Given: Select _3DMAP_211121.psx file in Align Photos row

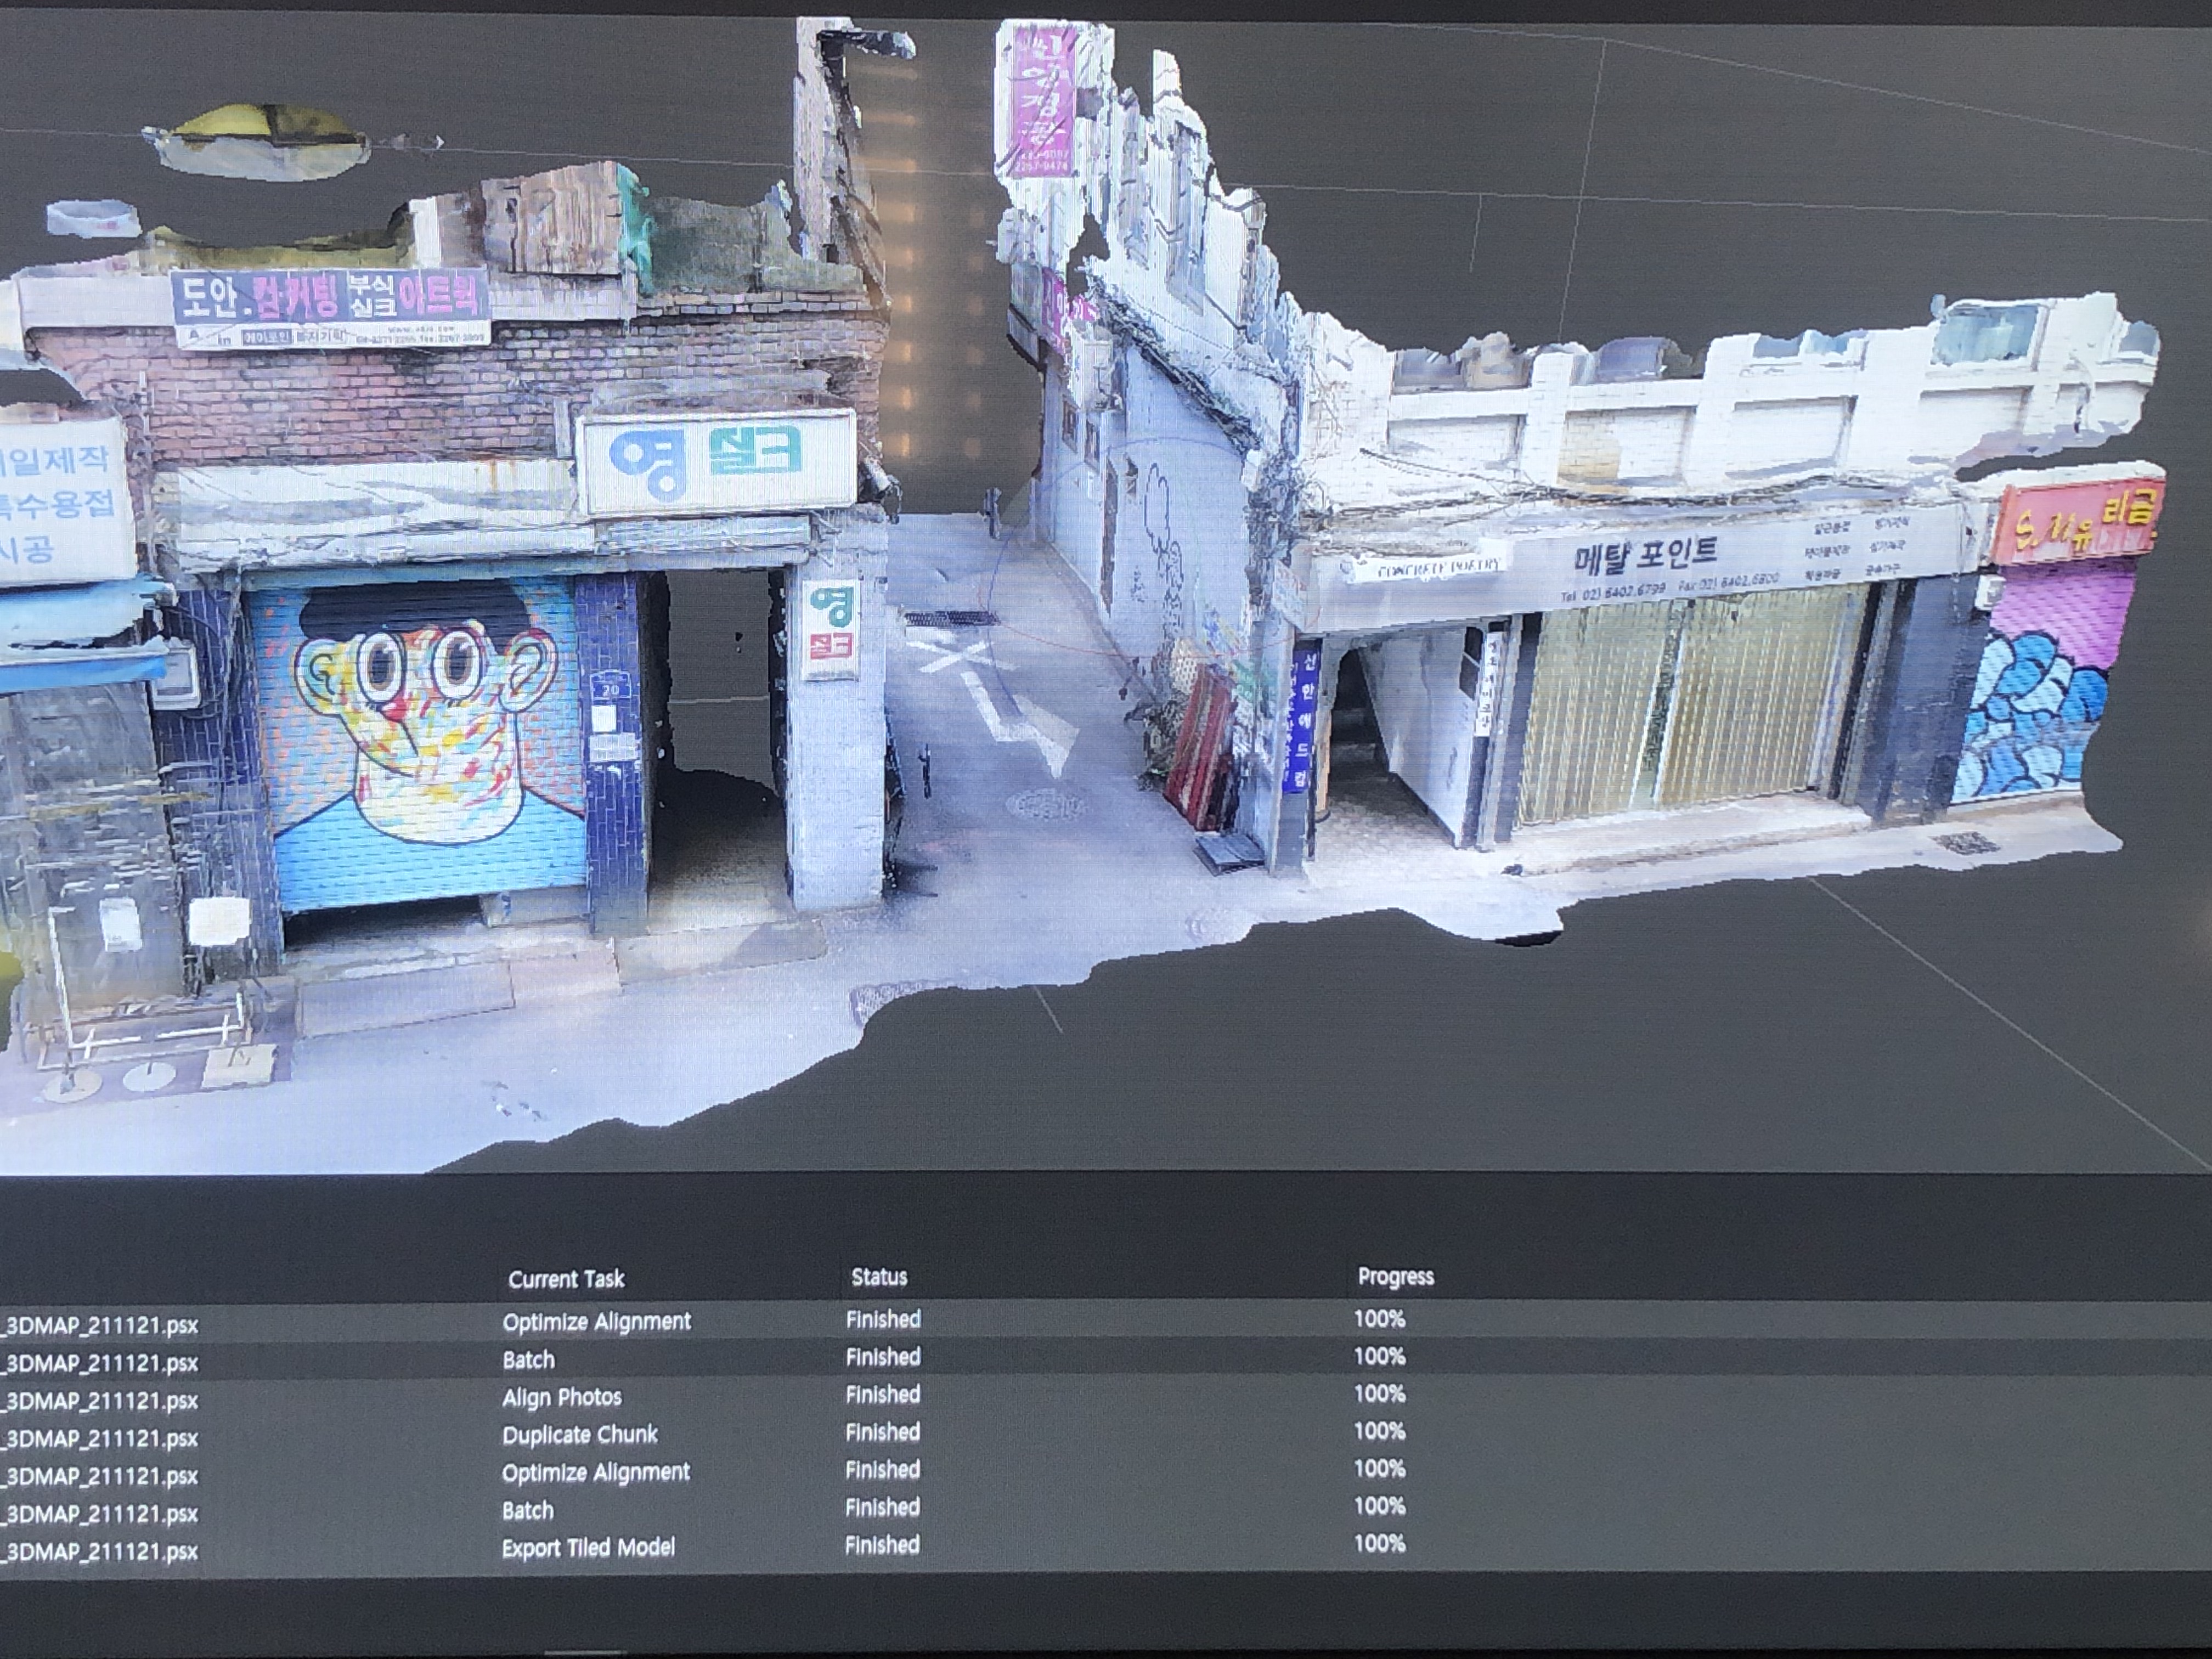Looking at the screenshot, I should pyautogui.click(x=99, y=1401).
